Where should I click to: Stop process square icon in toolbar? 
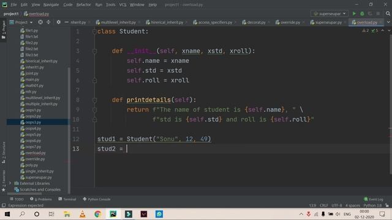pos(378,13)
